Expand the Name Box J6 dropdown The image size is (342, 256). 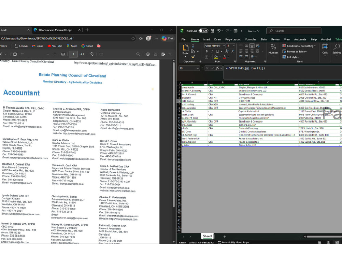197,68
